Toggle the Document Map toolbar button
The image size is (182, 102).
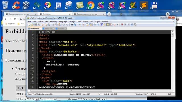(108, 25)
